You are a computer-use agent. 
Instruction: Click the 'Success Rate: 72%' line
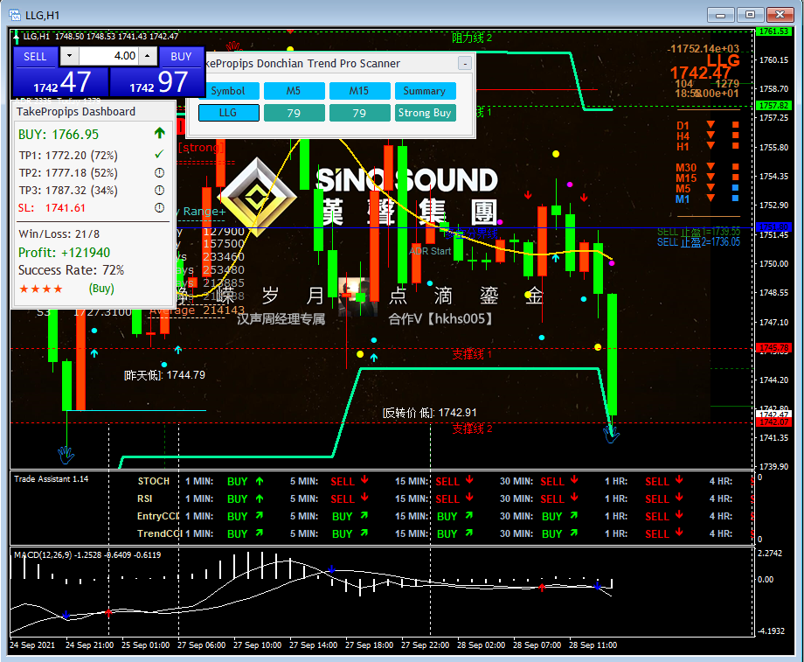pyautogui.click(x=72, y=270)
